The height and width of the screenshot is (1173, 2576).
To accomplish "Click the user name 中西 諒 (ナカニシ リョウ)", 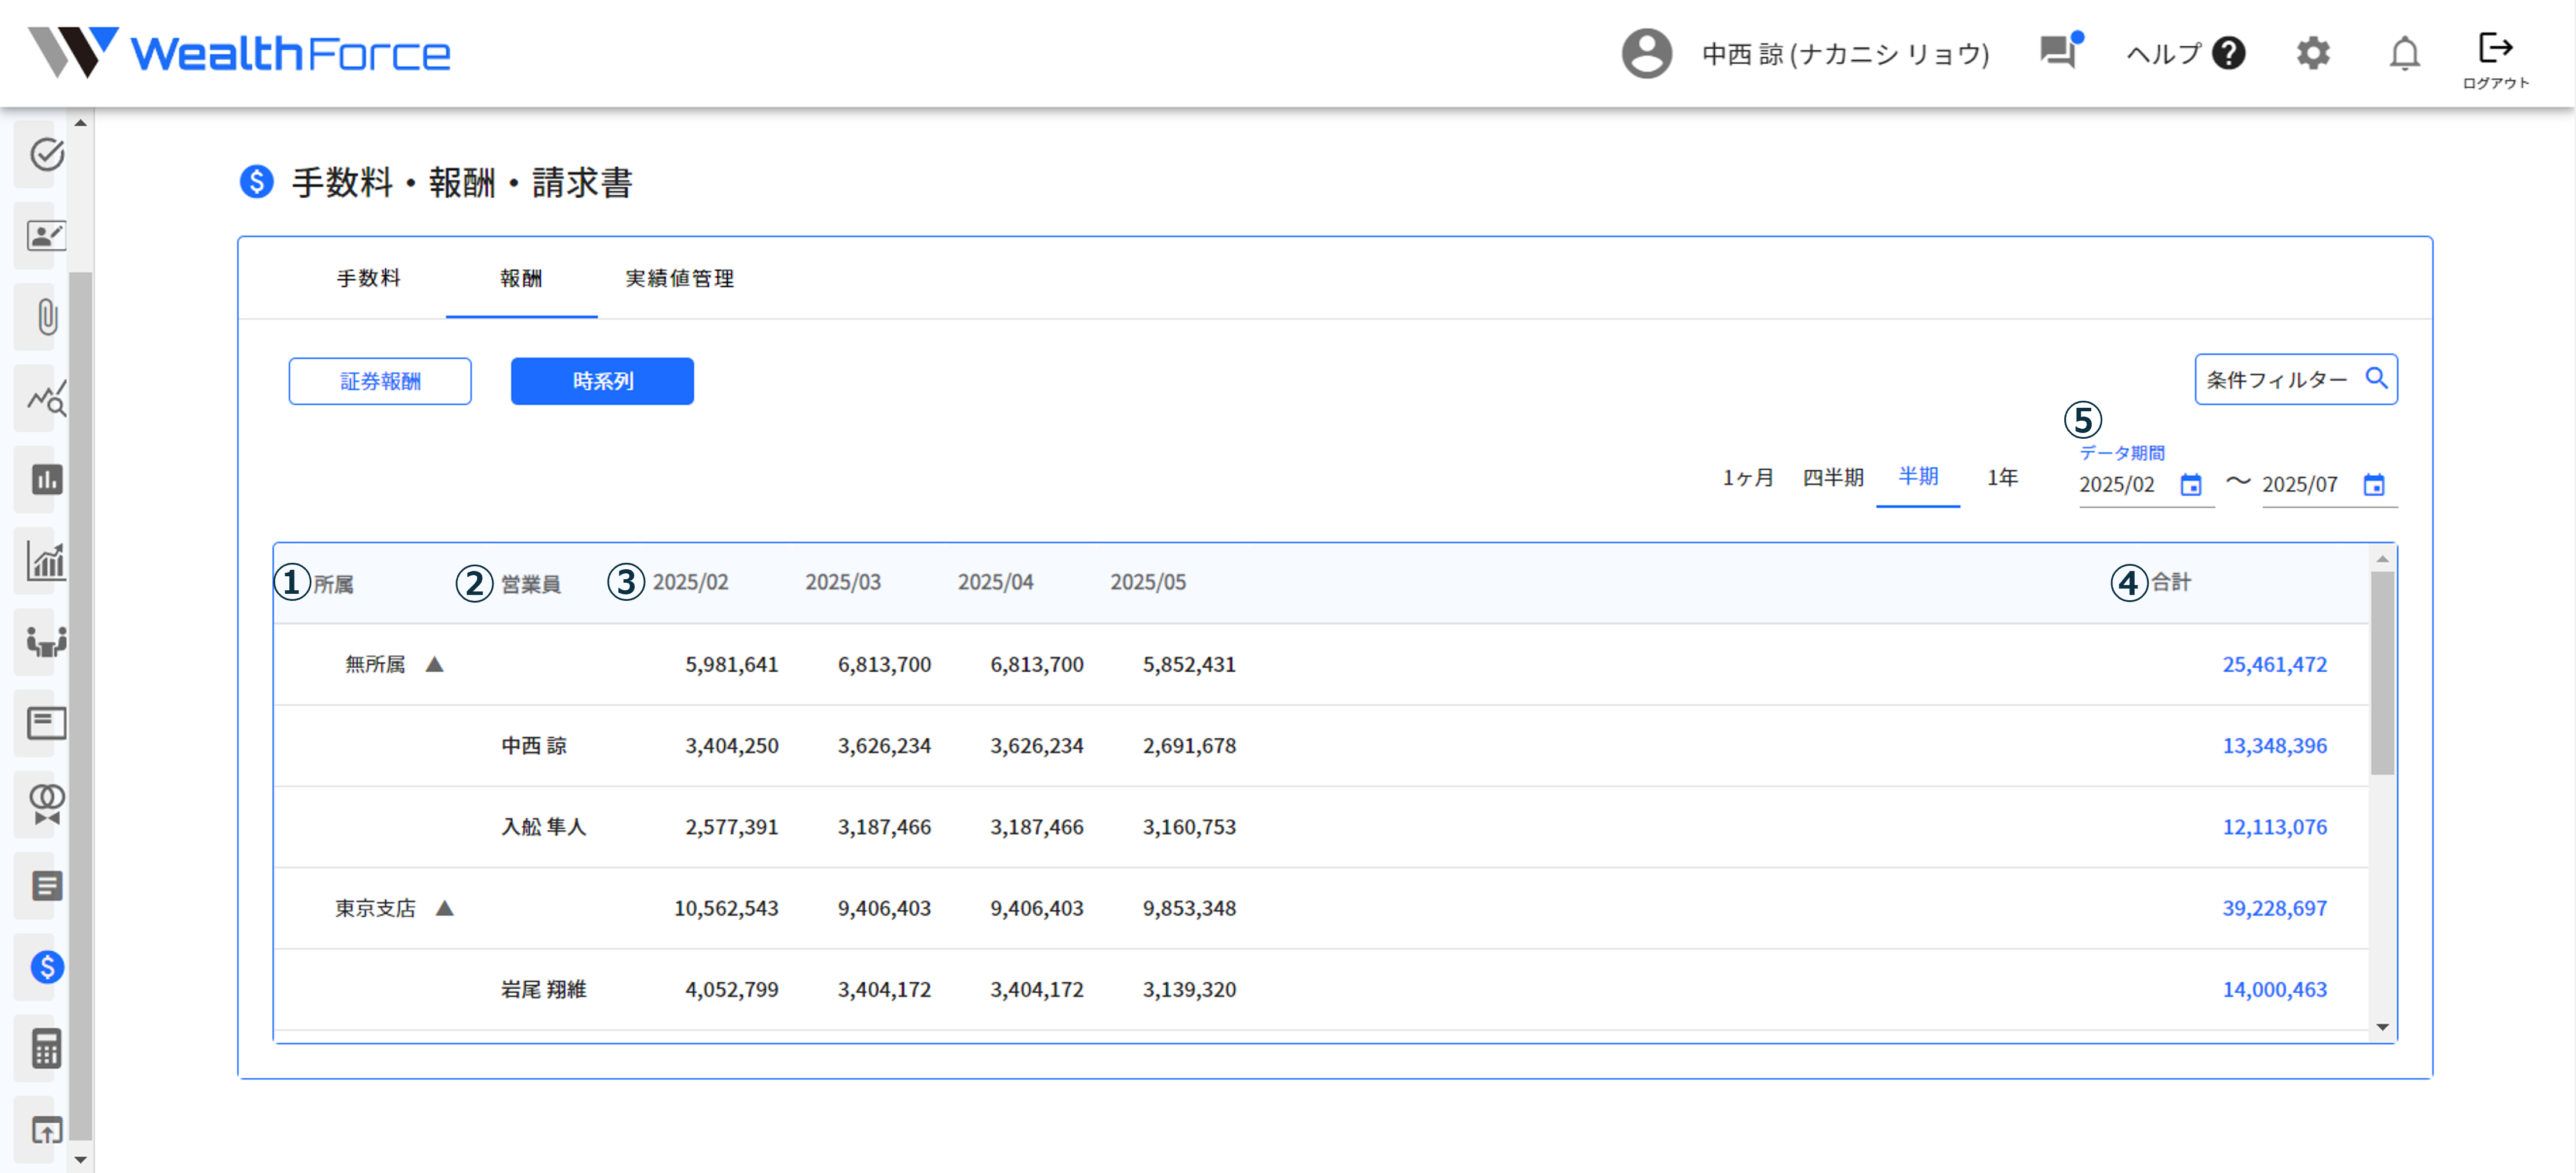I will [x=1845, y=54].
